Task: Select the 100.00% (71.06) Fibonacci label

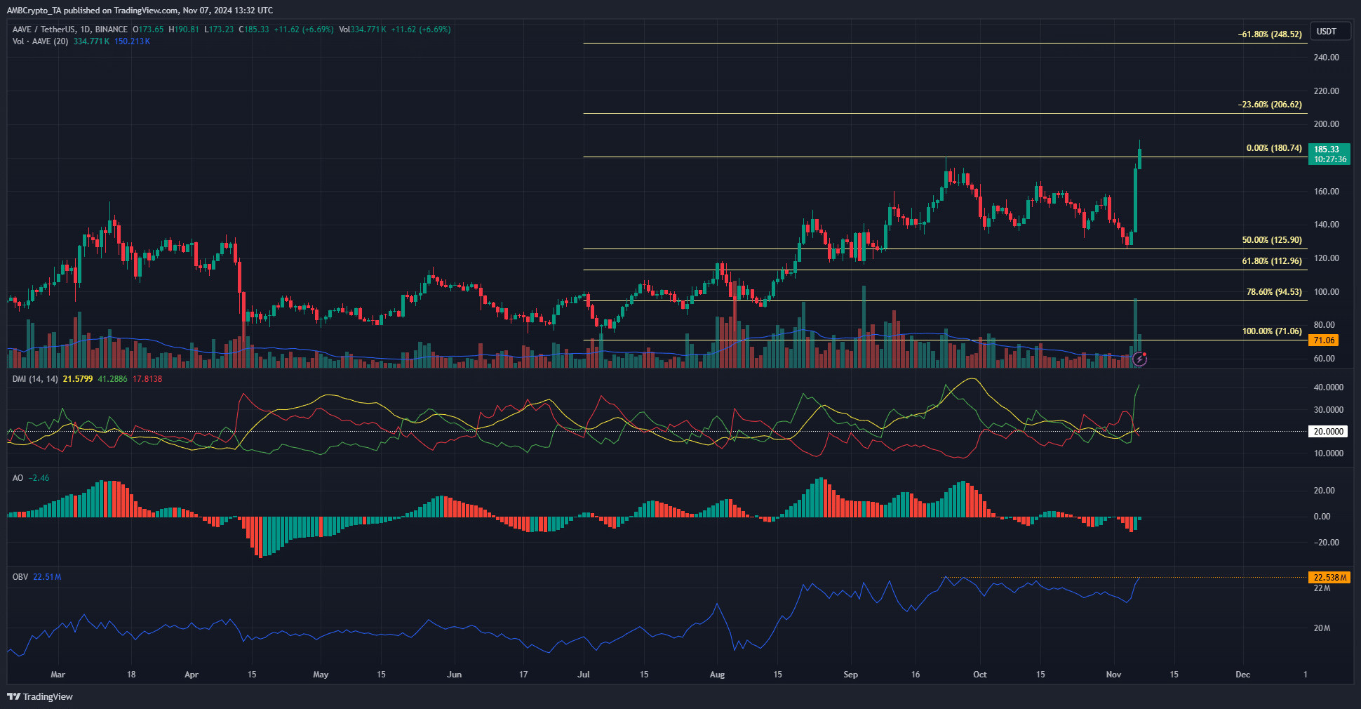Action: coord(1272,331)
